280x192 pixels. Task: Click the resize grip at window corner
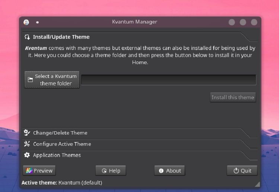(257, 184)
